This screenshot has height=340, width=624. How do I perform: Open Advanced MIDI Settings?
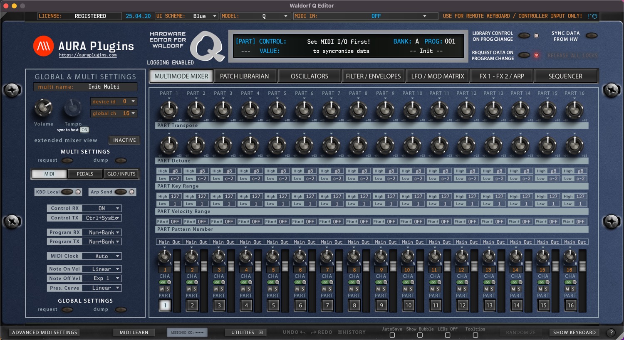coord(45,333)
